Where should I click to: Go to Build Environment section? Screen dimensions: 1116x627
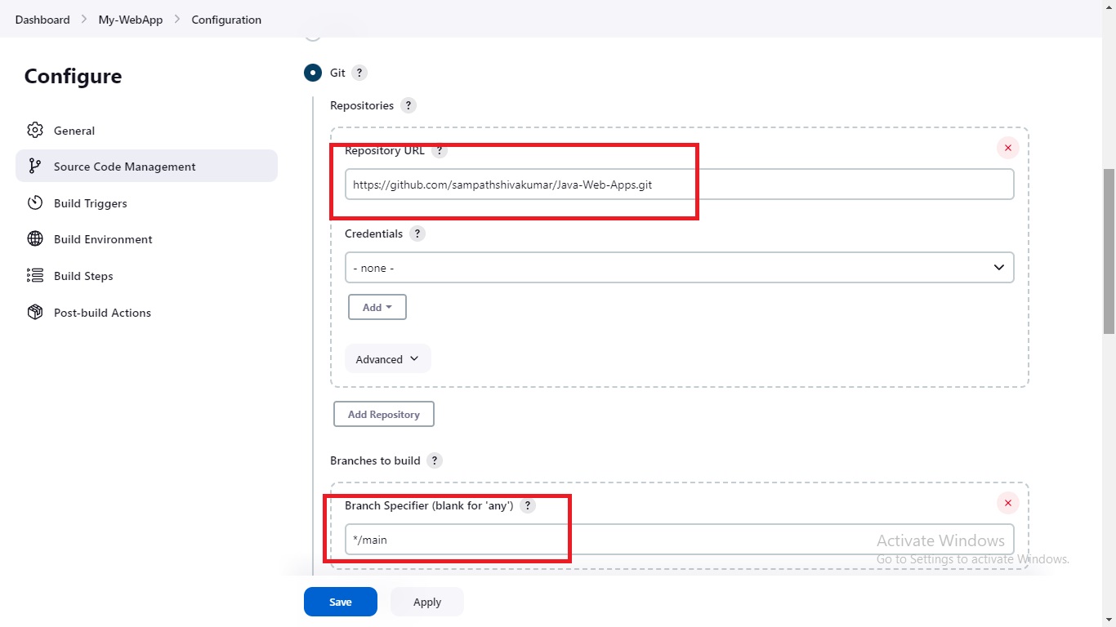pos(146,239)
